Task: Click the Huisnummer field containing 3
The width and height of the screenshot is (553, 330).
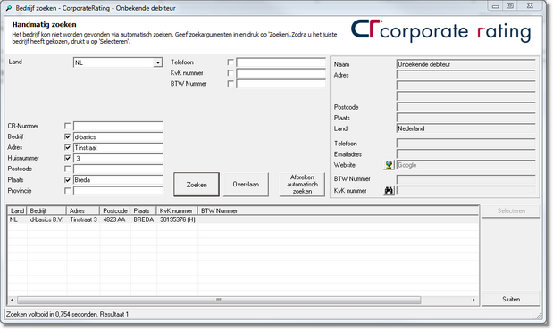Action: tap(118, 159)
